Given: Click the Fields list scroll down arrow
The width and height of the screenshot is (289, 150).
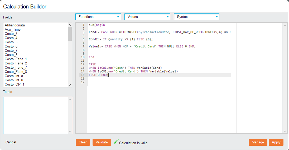Looking at the screenshot, I should pyautogui.click(x=70, y=85).
